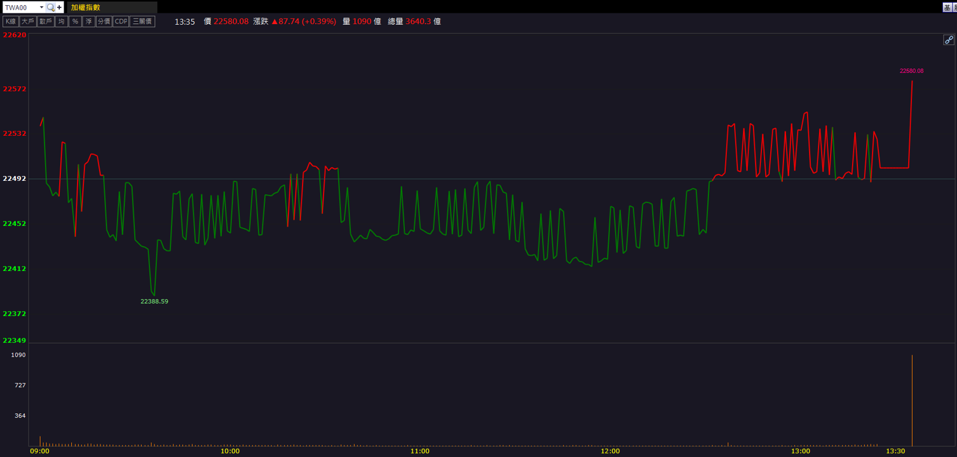This screenshot has height=457, width=957.
Task: Click the 12:00 time axis label
Action: tap(610, 451)
